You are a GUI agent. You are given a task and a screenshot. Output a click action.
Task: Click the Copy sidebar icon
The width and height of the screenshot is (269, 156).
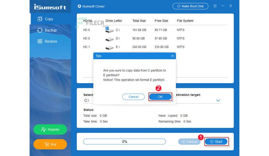tap(40, 19)
